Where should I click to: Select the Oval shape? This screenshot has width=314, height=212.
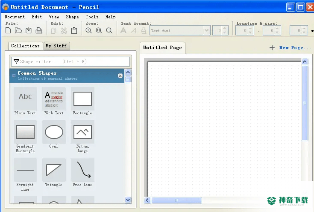coord(54,134)
